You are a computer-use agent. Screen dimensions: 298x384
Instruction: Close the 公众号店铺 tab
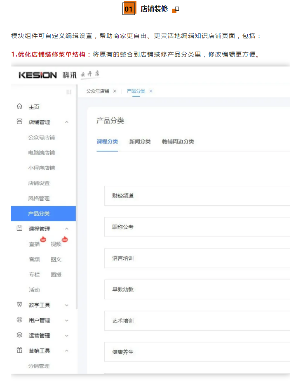click(x=115, y=91)
